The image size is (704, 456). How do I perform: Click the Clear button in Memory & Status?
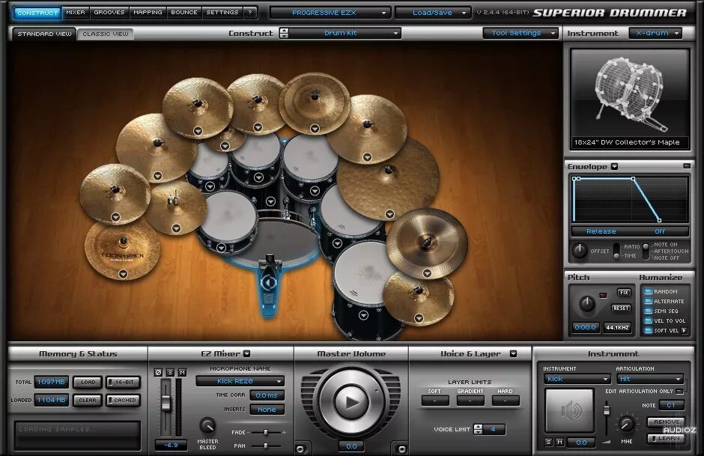click(88, 400)
